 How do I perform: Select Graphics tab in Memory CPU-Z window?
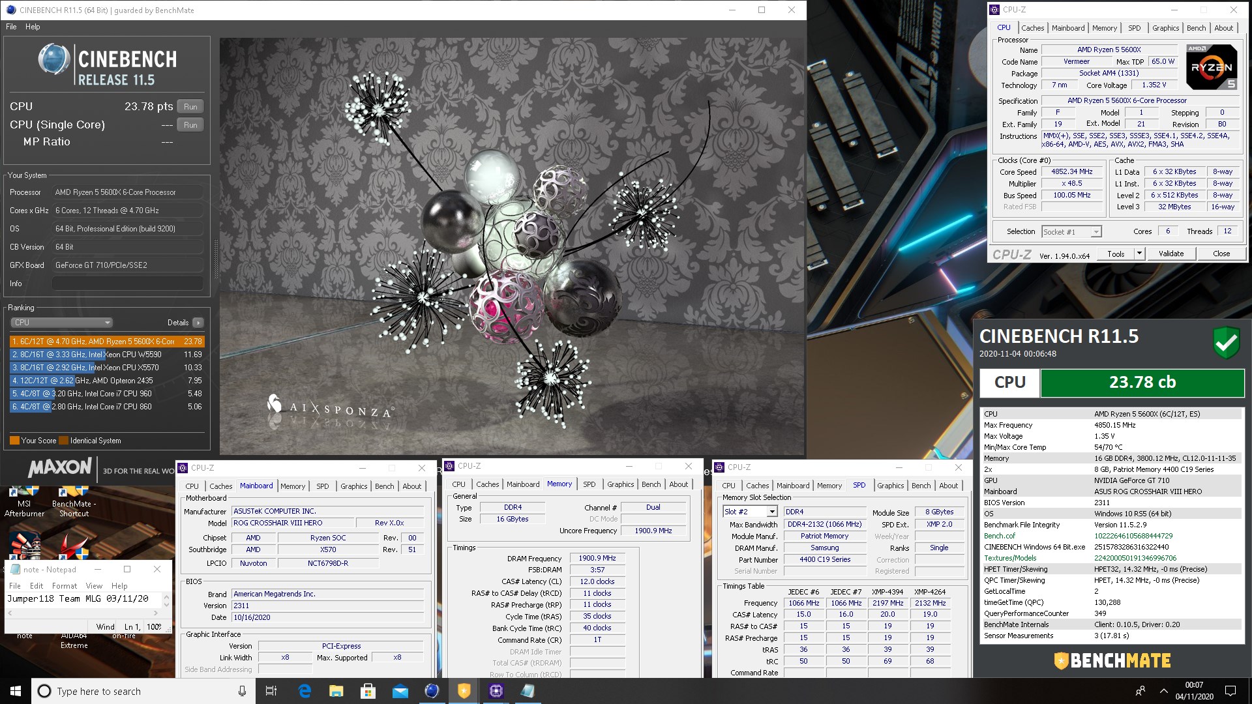(620, 484)
